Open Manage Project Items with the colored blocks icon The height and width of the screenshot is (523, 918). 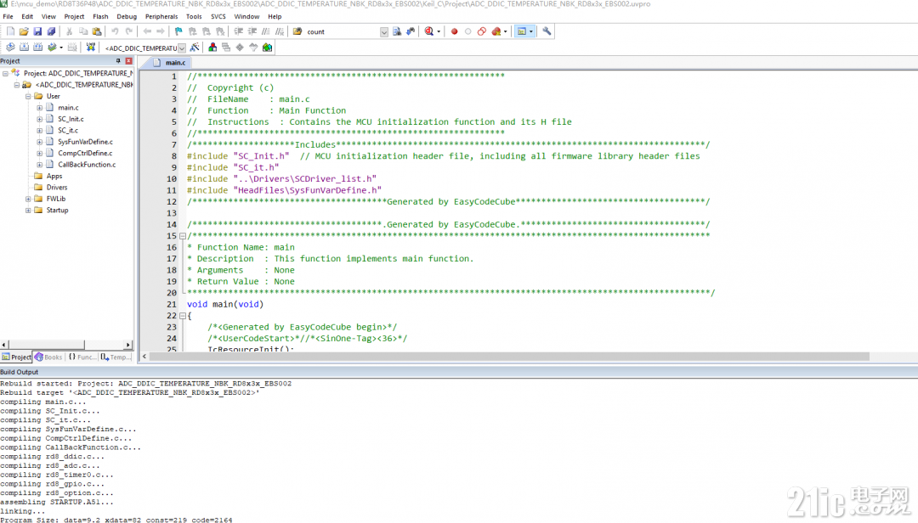pyautogui.click(x=212, y=48)
